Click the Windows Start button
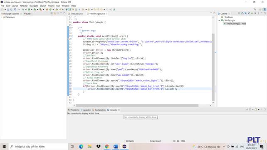The height and width of the screenshot is (150, 267). point(4,146)
